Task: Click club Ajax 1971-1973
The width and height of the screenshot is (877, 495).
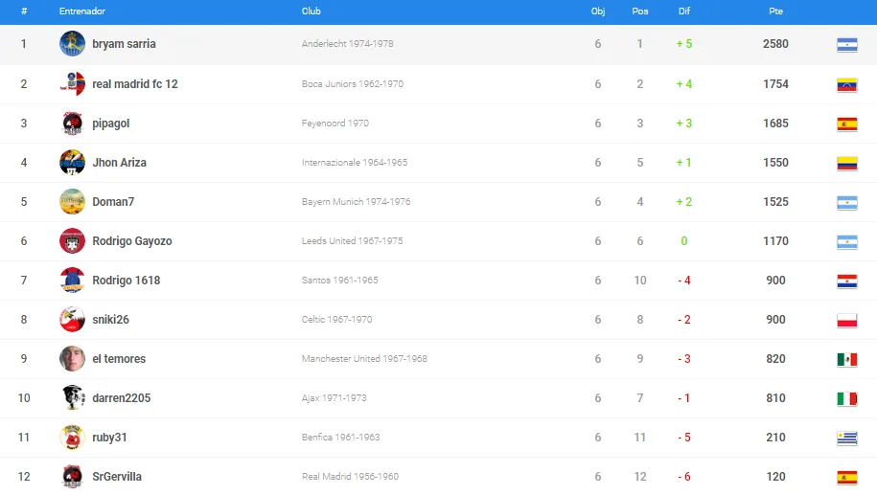Action: 334,397
